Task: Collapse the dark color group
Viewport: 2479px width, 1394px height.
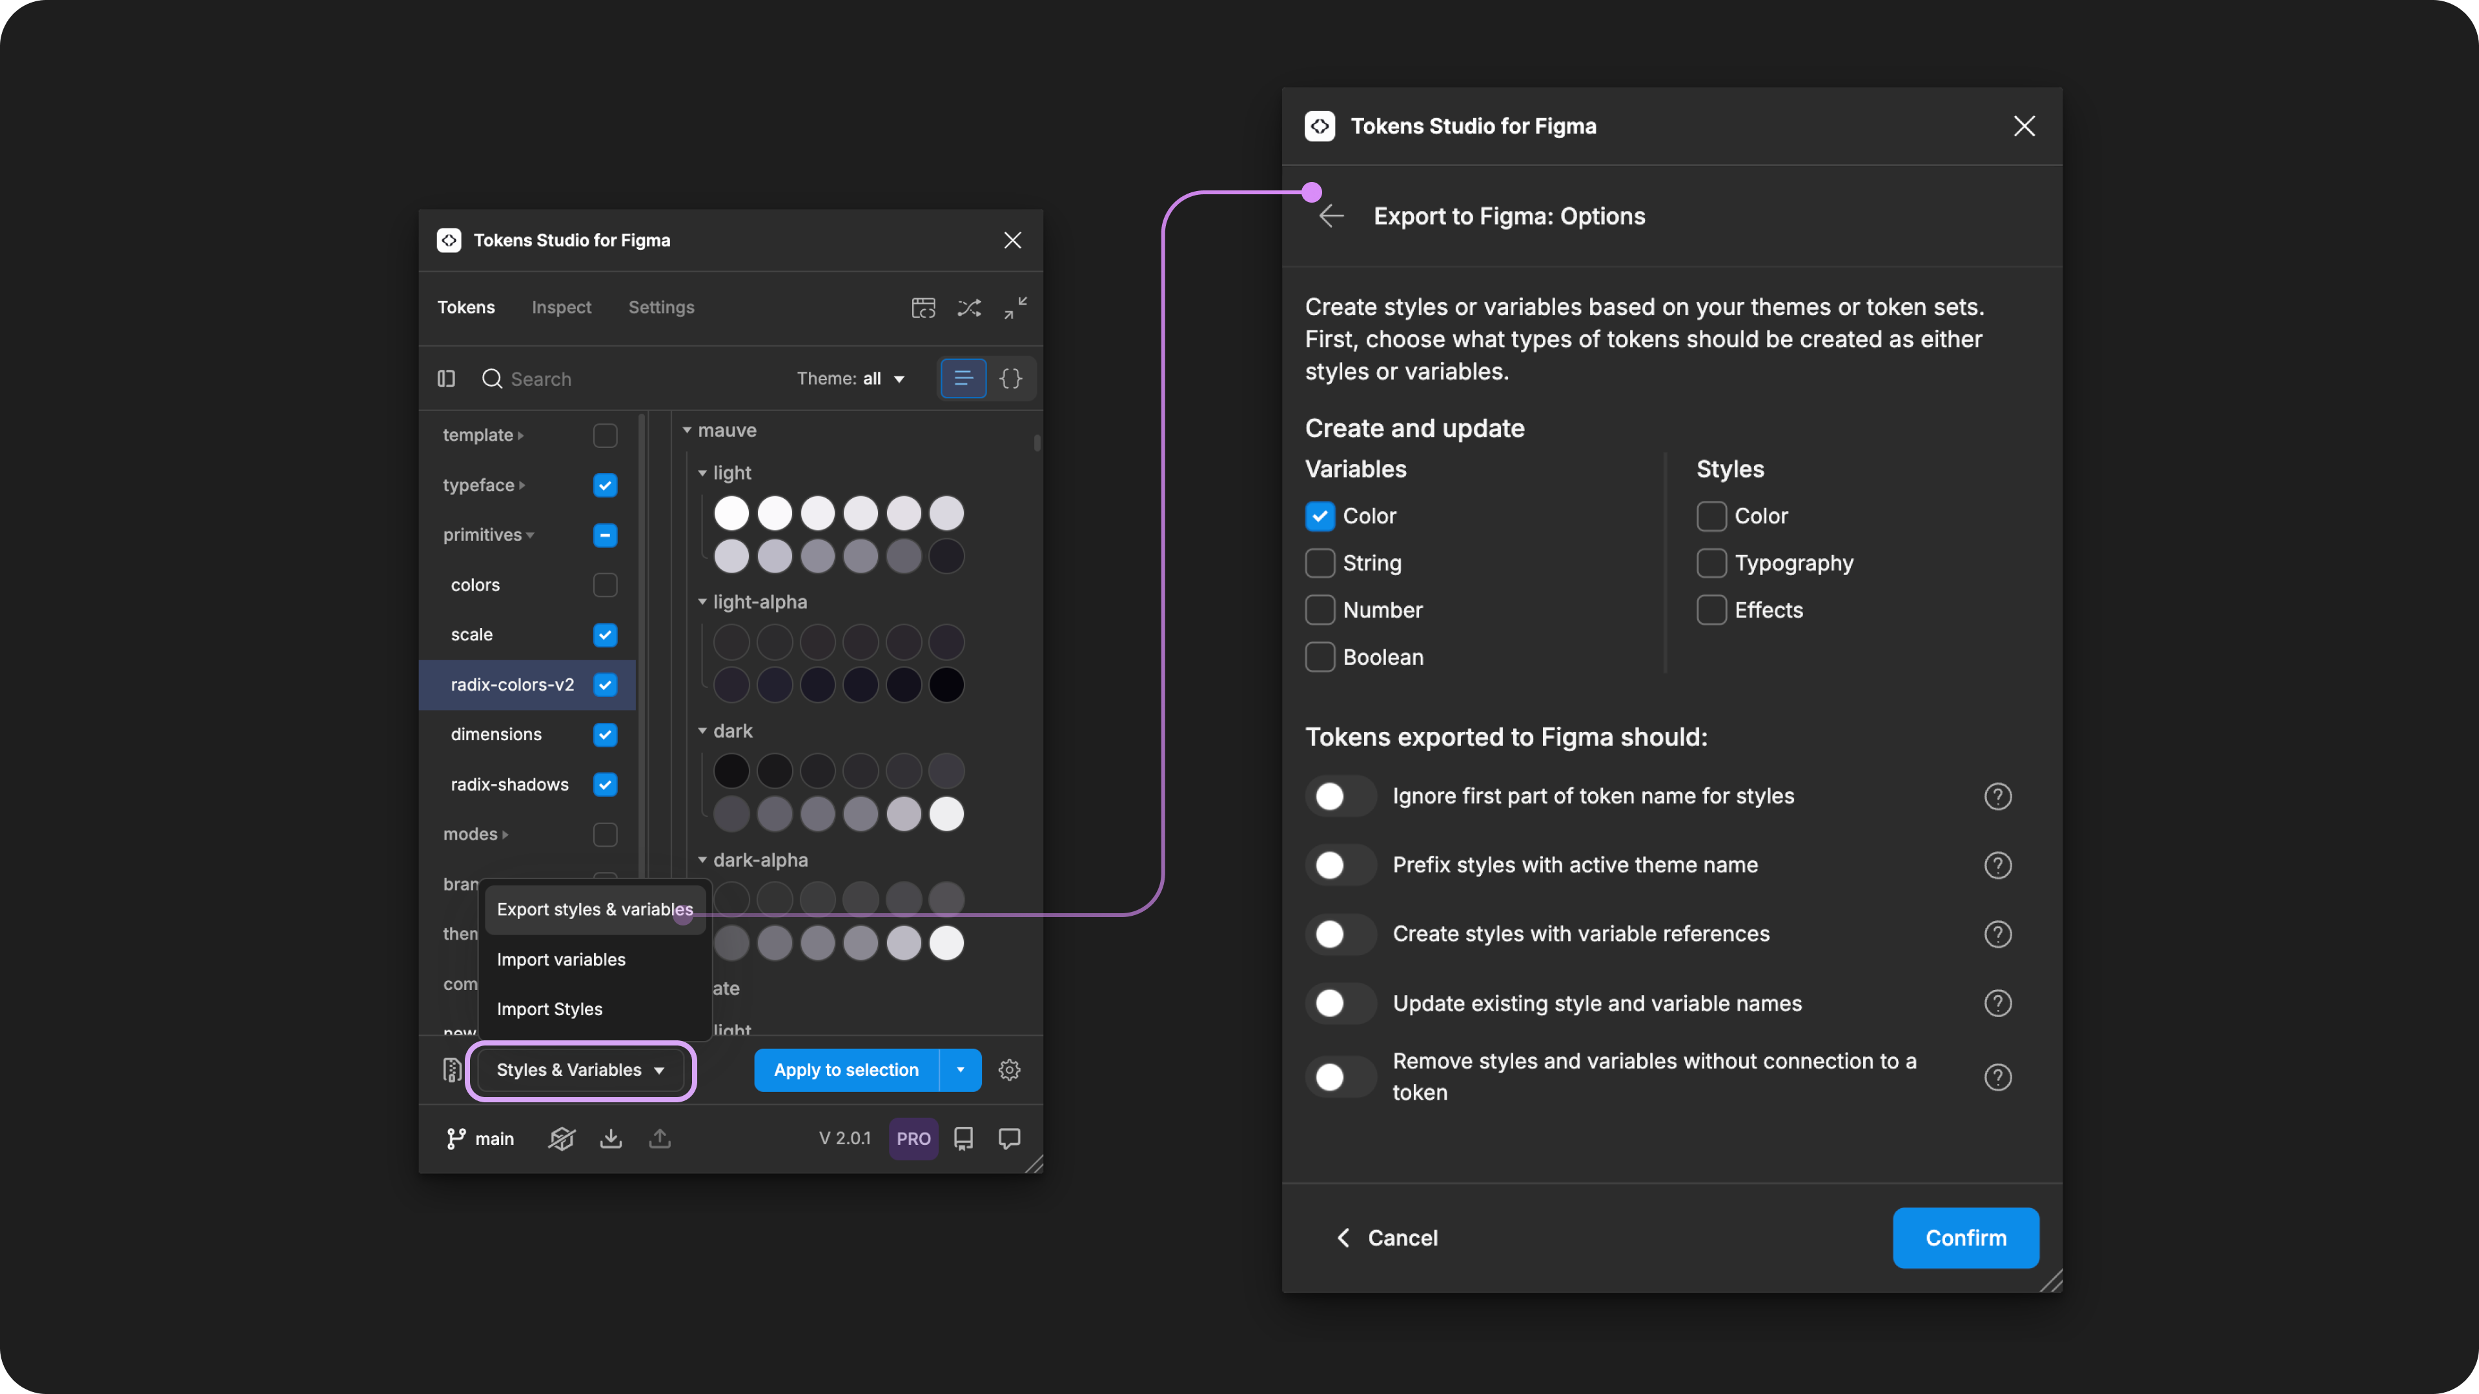Action: (702, 731)
